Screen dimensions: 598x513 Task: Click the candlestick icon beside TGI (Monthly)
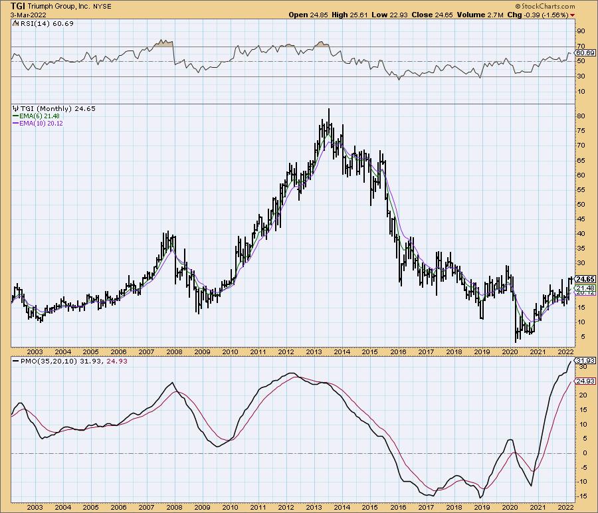(x=16, y=109)
